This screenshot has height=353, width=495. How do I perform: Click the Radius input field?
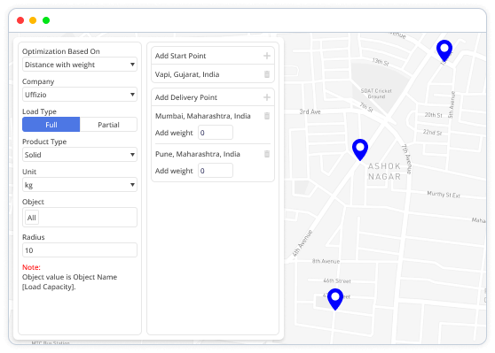80,250
